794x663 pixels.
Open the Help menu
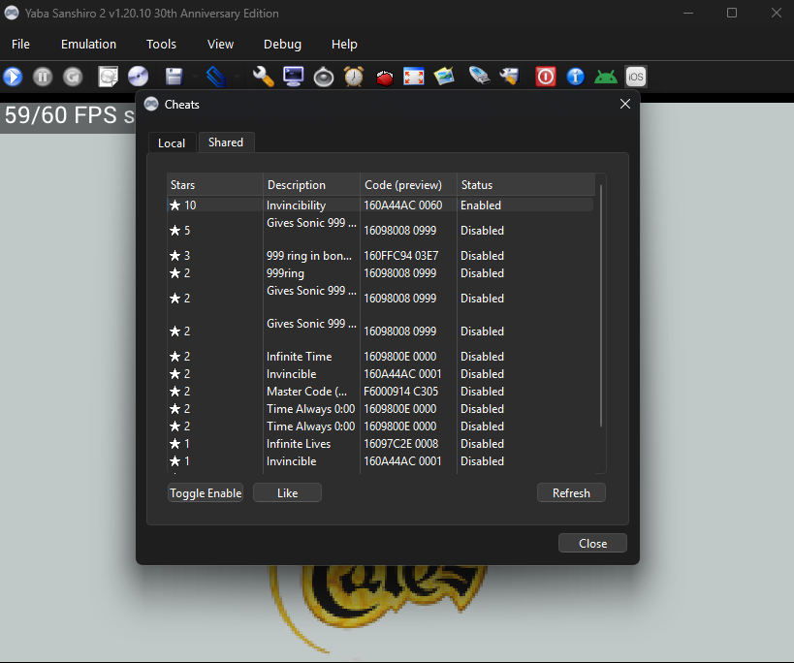point(344,45)
